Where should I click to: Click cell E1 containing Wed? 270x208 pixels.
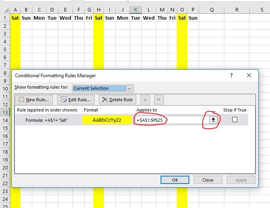(65, 18)
